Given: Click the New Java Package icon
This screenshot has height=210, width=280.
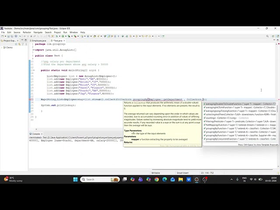Looking at the screenshot, I should pos(82,36).
